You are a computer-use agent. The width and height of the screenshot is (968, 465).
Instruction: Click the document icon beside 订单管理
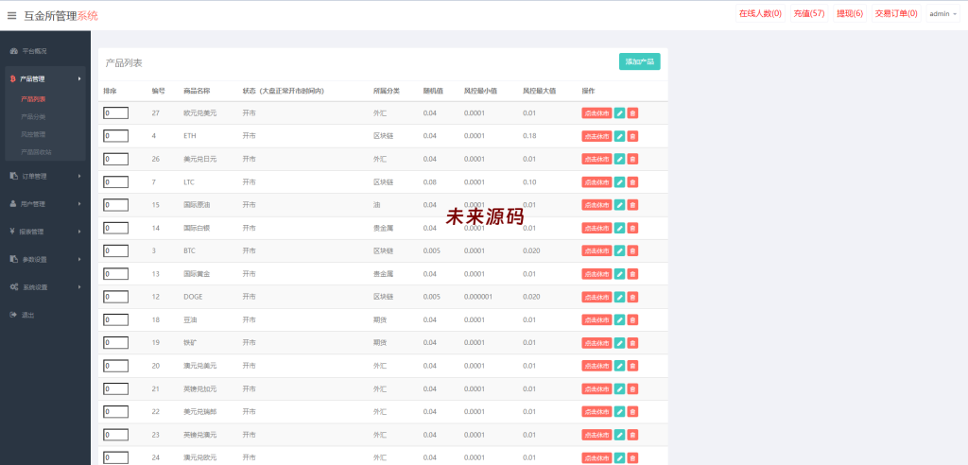click(13, 176)
